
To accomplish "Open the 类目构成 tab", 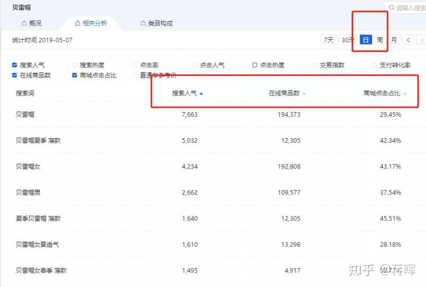I will pyautogui.click(x=156, y=23).
